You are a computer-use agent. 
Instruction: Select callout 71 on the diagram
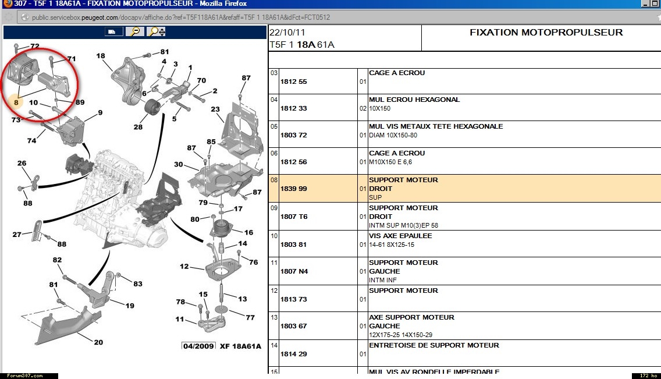tap(72, 59)
